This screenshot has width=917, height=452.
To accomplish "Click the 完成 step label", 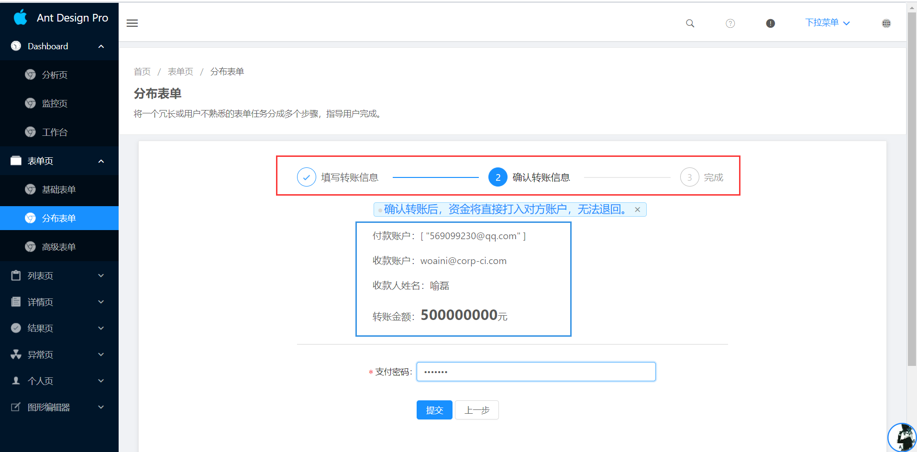I will coord(713,177).
